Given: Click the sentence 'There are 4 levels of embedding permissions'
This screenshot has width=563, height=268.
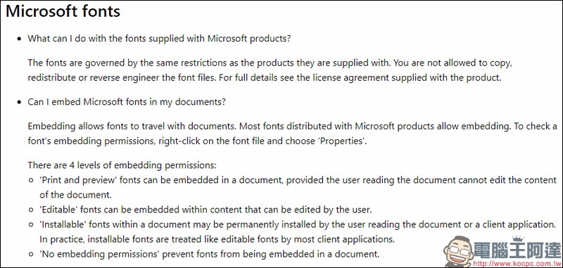Looking at the screenshot, I should [122, 165].
